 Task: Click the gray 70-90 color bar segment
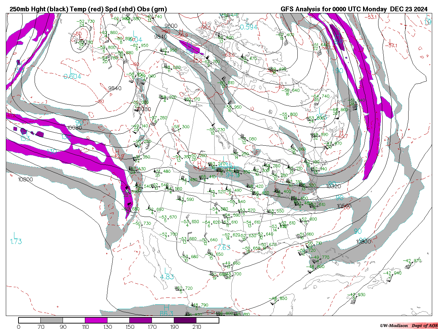coord(52,320)
